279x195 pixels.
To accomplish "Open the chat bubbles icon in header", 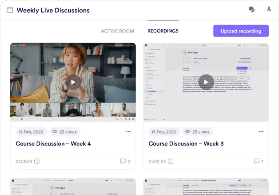I will tap(252, 10).
